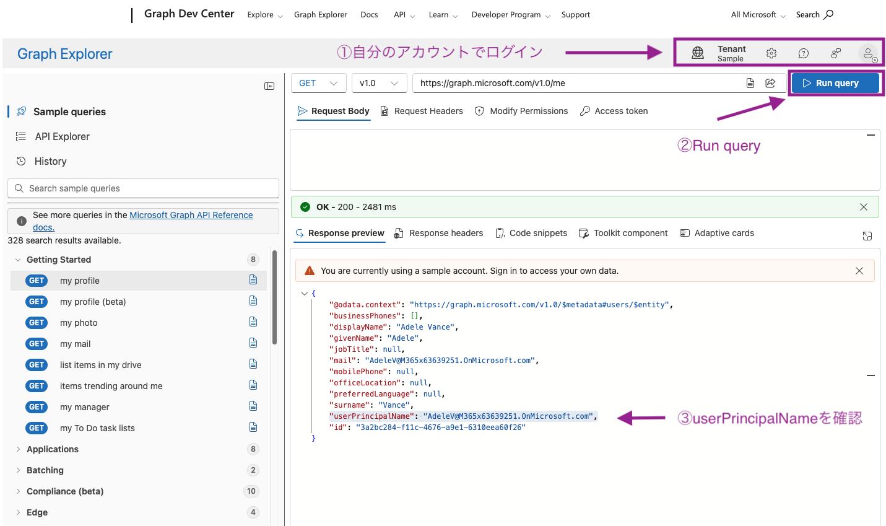Open Microsoft Graph API Reference docs link
886x526 pixels.
click(191, 215)
